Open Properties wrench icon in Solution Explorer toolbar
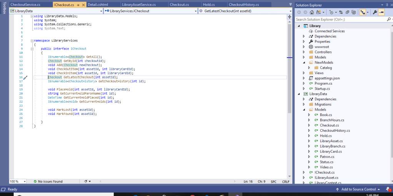The image size is (393, 196). click(x=373, y=12)
